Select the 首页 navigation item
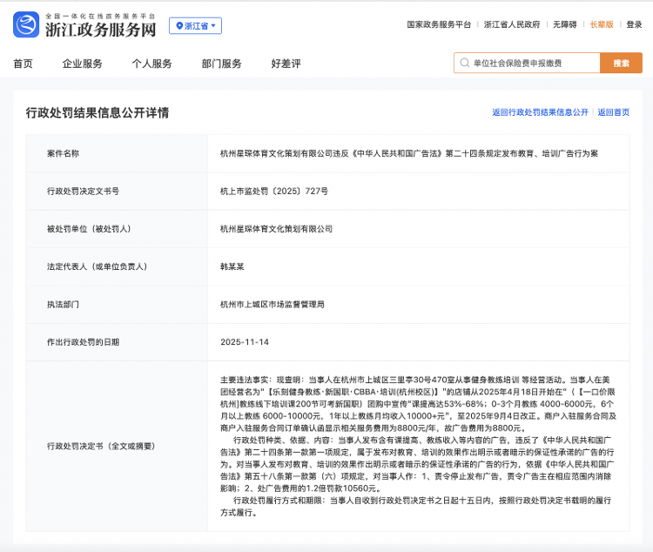 pos(24,64)
